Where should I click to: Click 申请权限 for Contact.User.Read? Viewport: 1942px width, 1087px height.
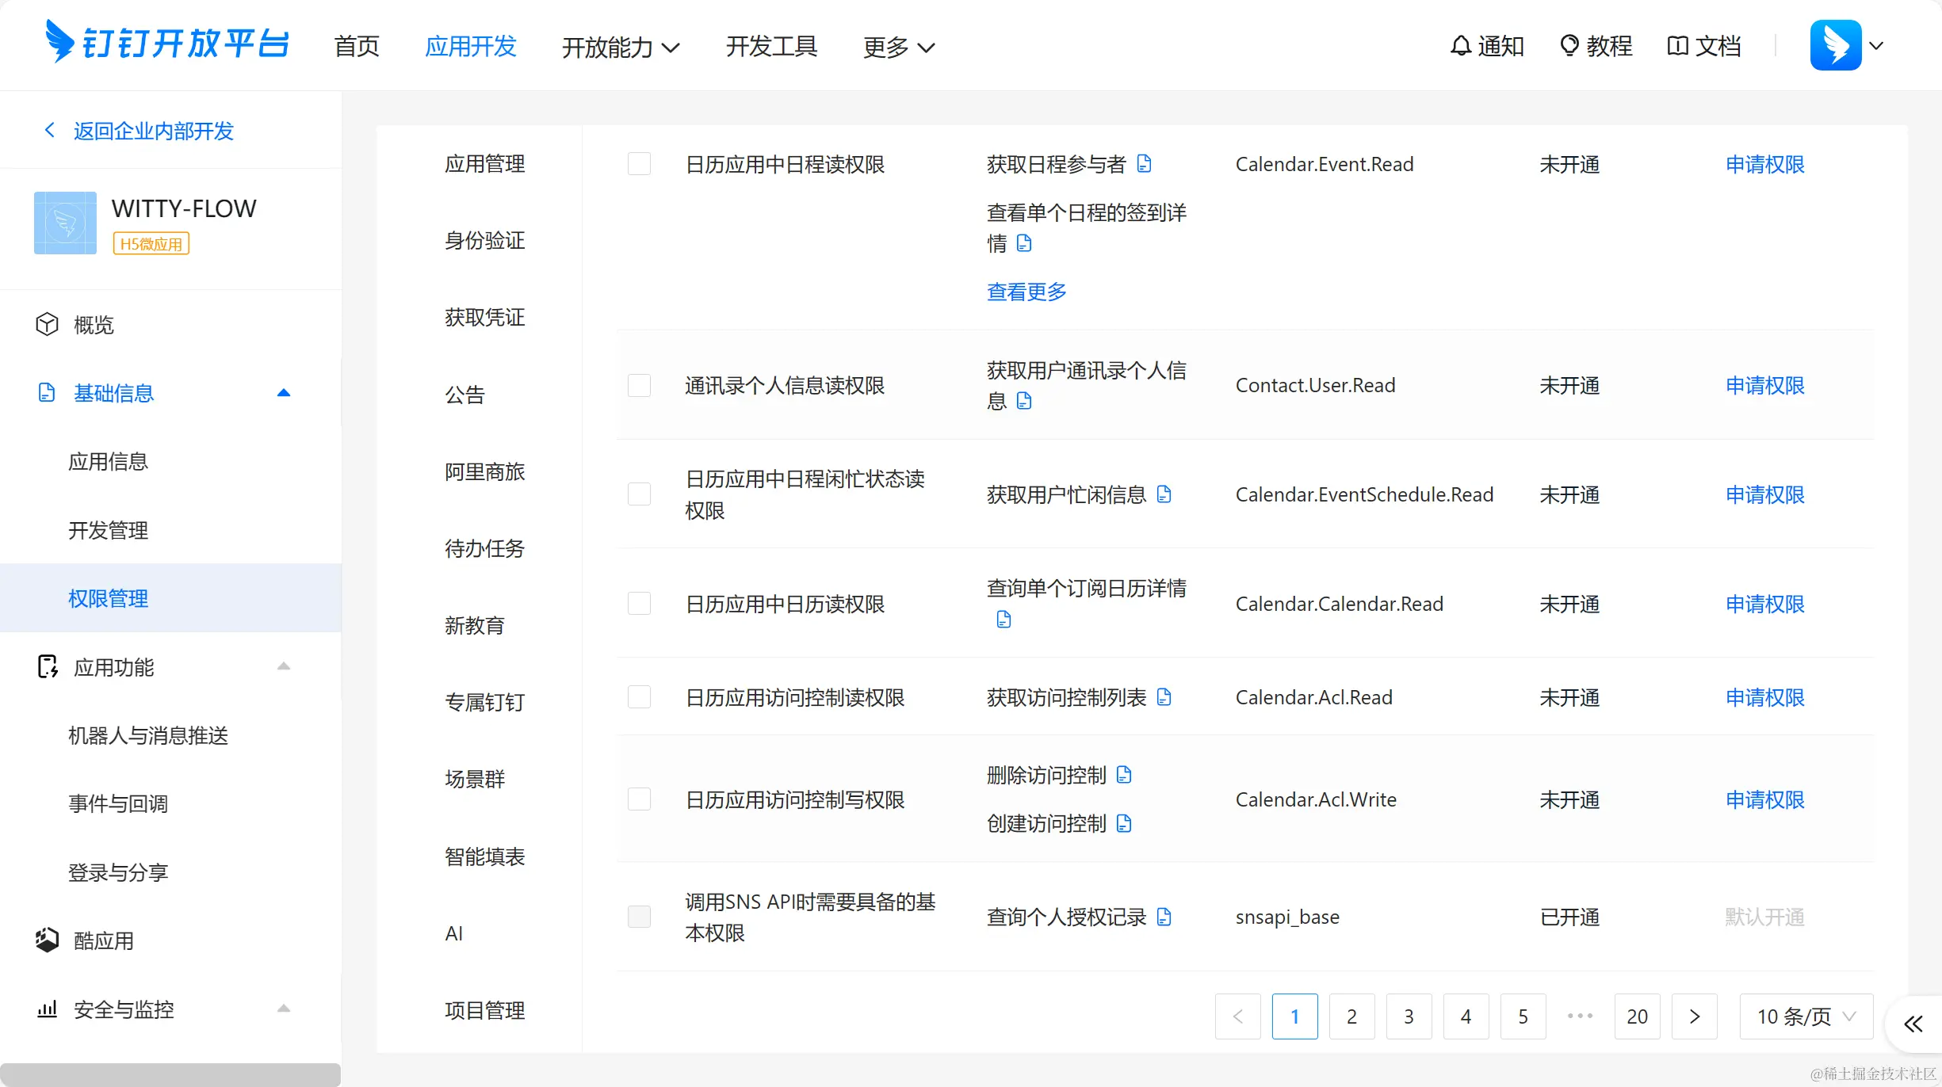pos(1764,386)
